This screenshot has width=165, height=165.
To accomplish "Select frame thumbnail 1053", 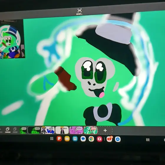I will coord(48,130).
